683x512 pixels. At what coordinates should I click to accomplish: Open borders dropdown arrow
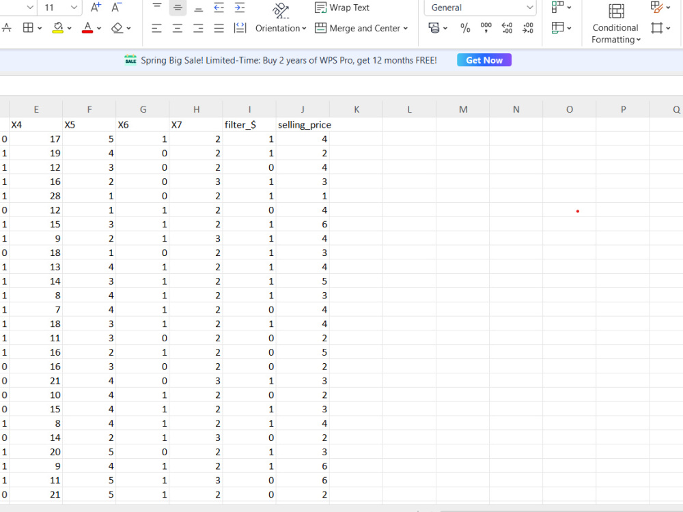coord(40,28)
